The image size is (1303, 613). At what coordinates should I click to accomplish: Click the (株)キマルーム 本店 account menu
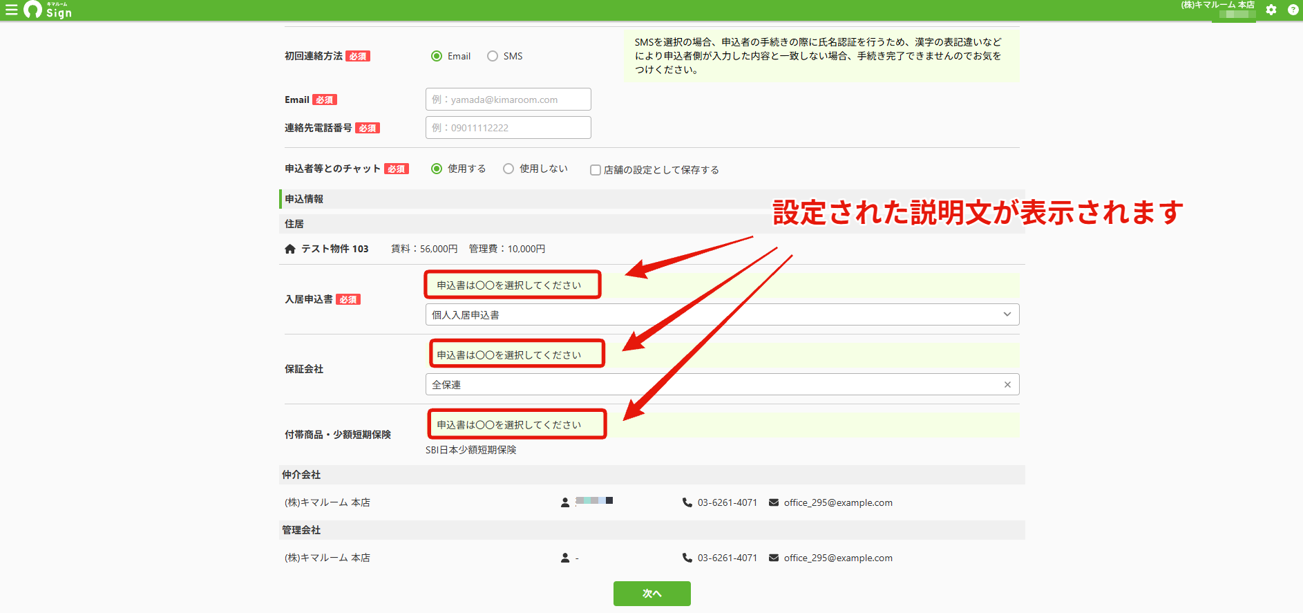pyautogui.click(x=1217, y=9)
